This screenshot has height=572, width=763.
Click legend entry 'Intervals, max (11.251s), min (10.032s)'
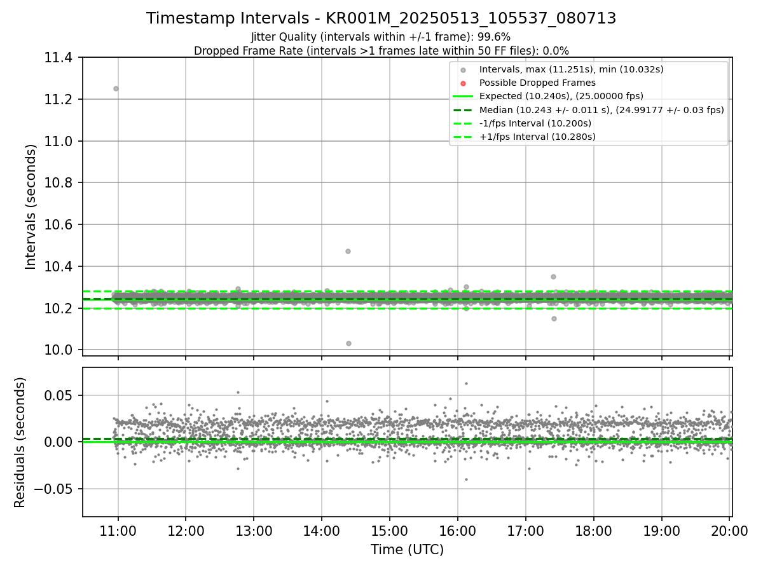pyautogui.click(x=571, y=69)
